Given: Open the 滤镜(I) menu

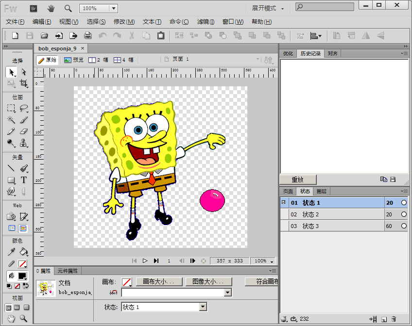Looking at the screenshot, I should click(206, 22).
